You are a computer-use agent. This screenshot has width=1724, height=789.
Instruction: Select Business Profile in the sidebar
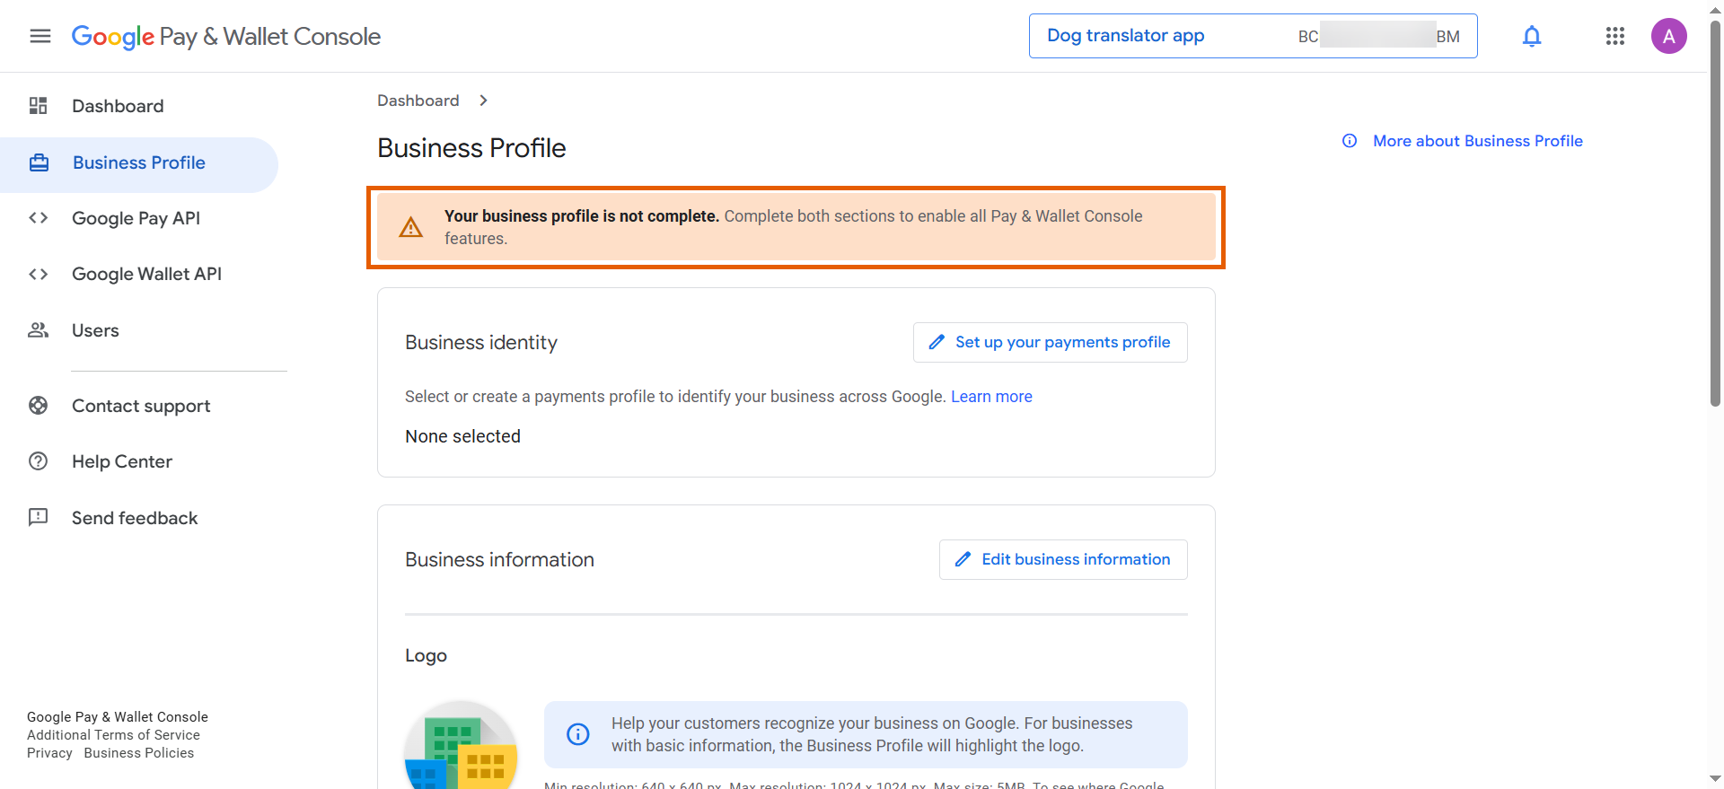tap(139, 163)
